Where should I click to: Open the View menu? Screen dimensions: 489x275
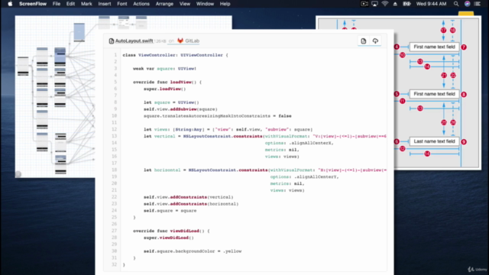tap(185, 4)
